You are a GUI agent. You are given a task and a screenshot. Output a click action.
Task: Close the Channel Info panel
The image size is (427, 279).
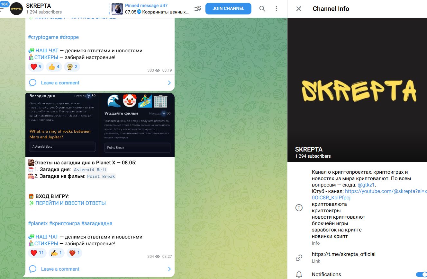(299, 9)
